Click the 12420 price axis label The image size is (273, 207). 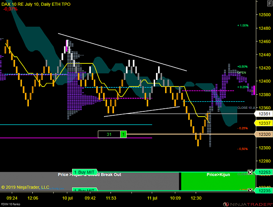click(x=265, y=68)
